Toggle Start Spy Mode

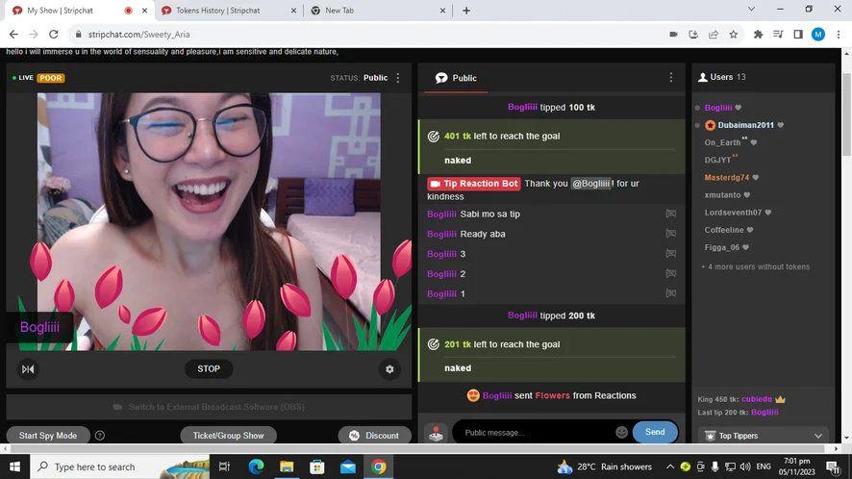coord(48,436)
